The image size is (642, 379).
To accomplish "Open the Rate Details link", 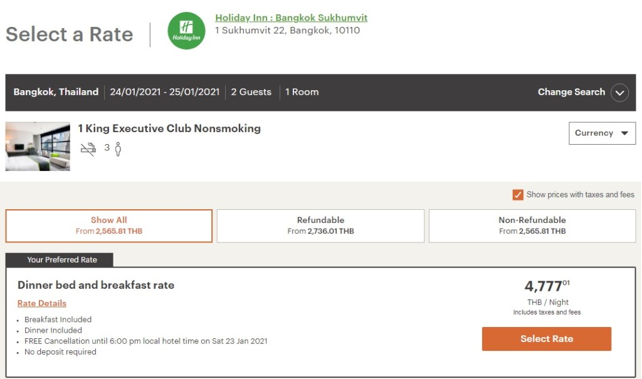I will click(x=42, y=303).
